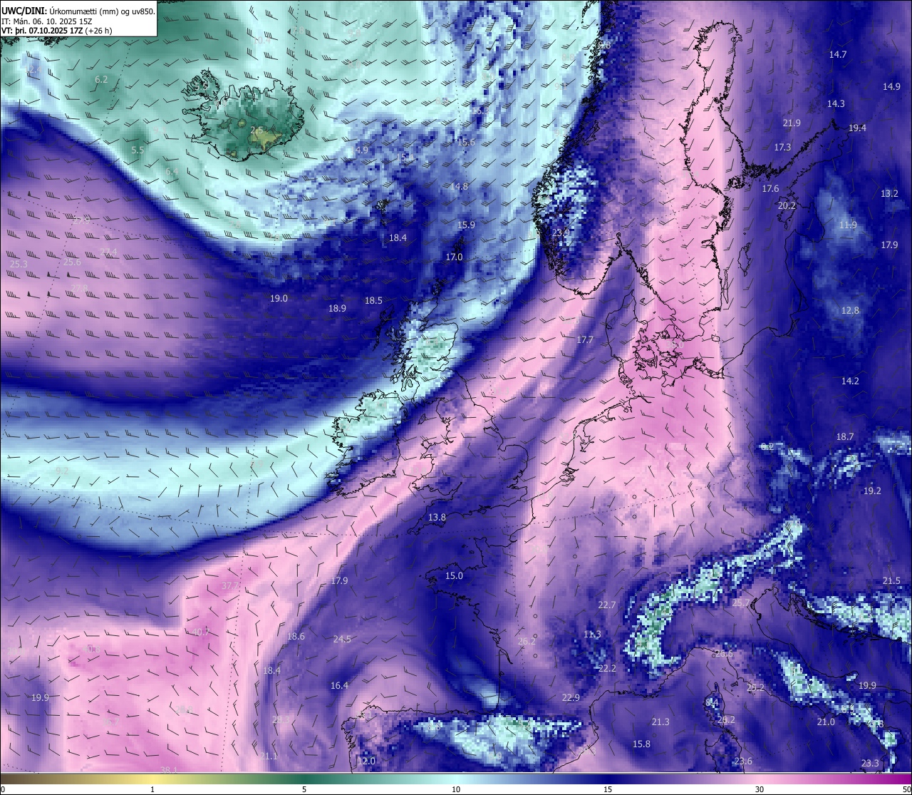
Task: Click the map value 38.1
Action: (x=169, y=769)
